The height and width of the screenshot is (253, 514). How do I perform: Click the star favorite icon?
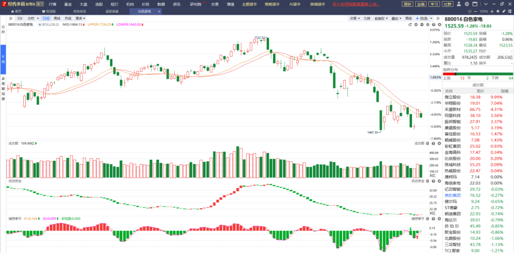click(x=498, y=11)
